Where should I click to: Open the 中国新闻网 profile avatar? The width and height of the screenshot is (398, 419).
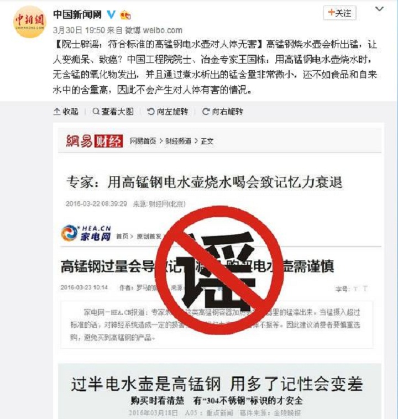click(x=29, y=23)
